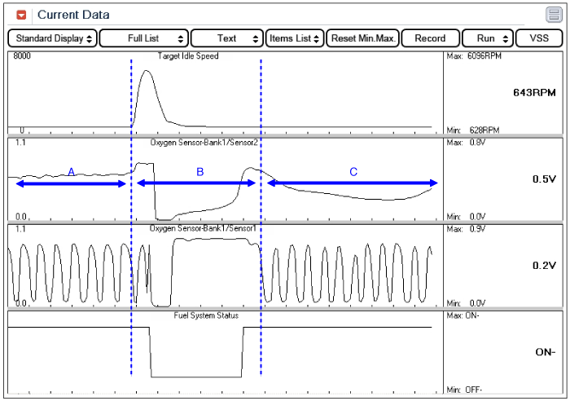This screenshot has width=570, height=401.
Task: Select the Fuel System Status graph title
Action: tap(206, 315)
